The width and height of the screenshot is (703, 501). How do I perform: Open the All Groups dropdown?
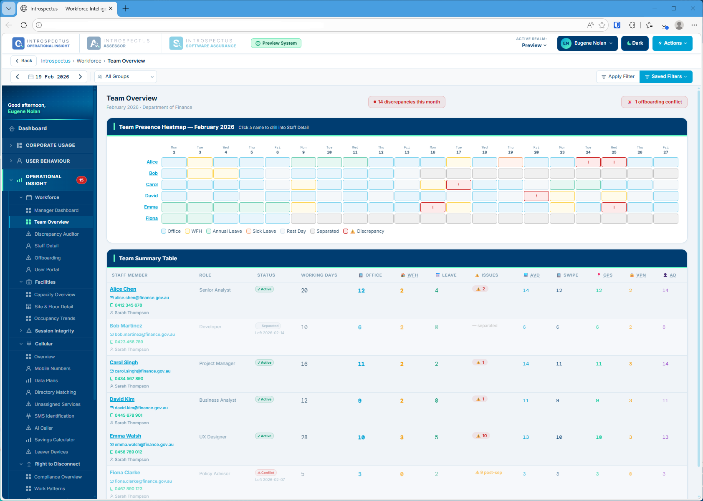click(x=125, y=76)
